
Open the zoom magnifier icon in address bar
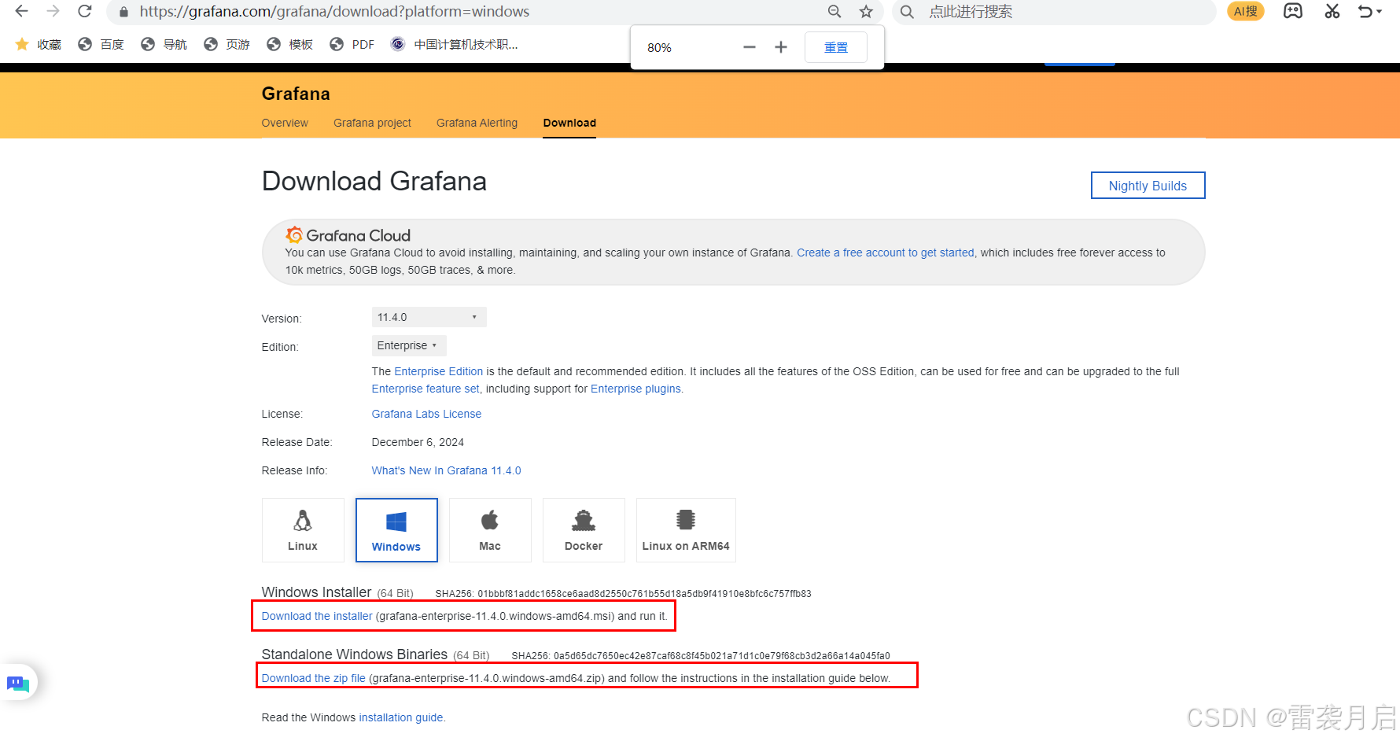834,11
